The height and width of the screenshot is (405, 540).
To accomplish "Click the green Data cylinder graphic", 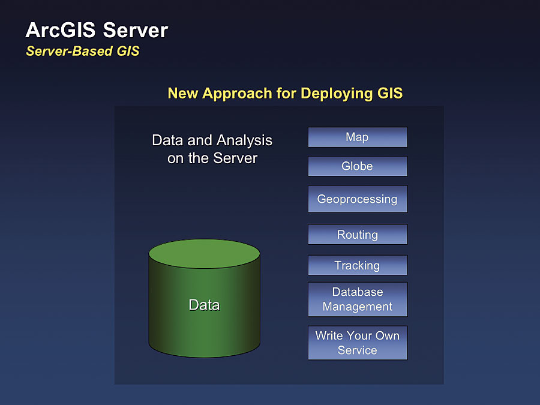I will pos(204,300).
